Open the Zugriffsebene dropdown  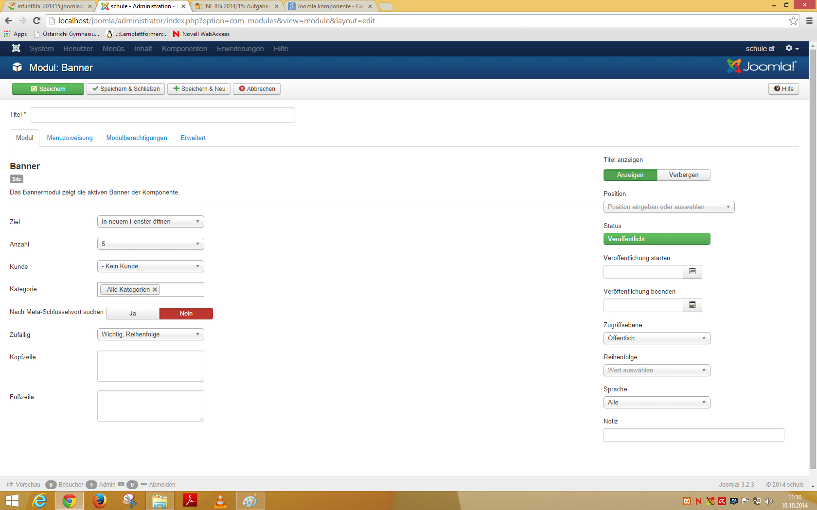pos(657,338)
